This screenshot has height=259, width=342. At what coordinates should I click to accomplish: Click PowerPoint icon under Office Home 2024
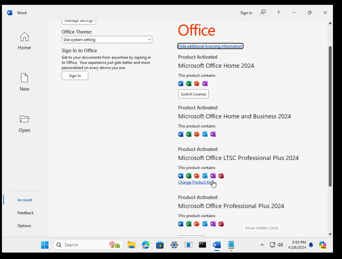197,83
